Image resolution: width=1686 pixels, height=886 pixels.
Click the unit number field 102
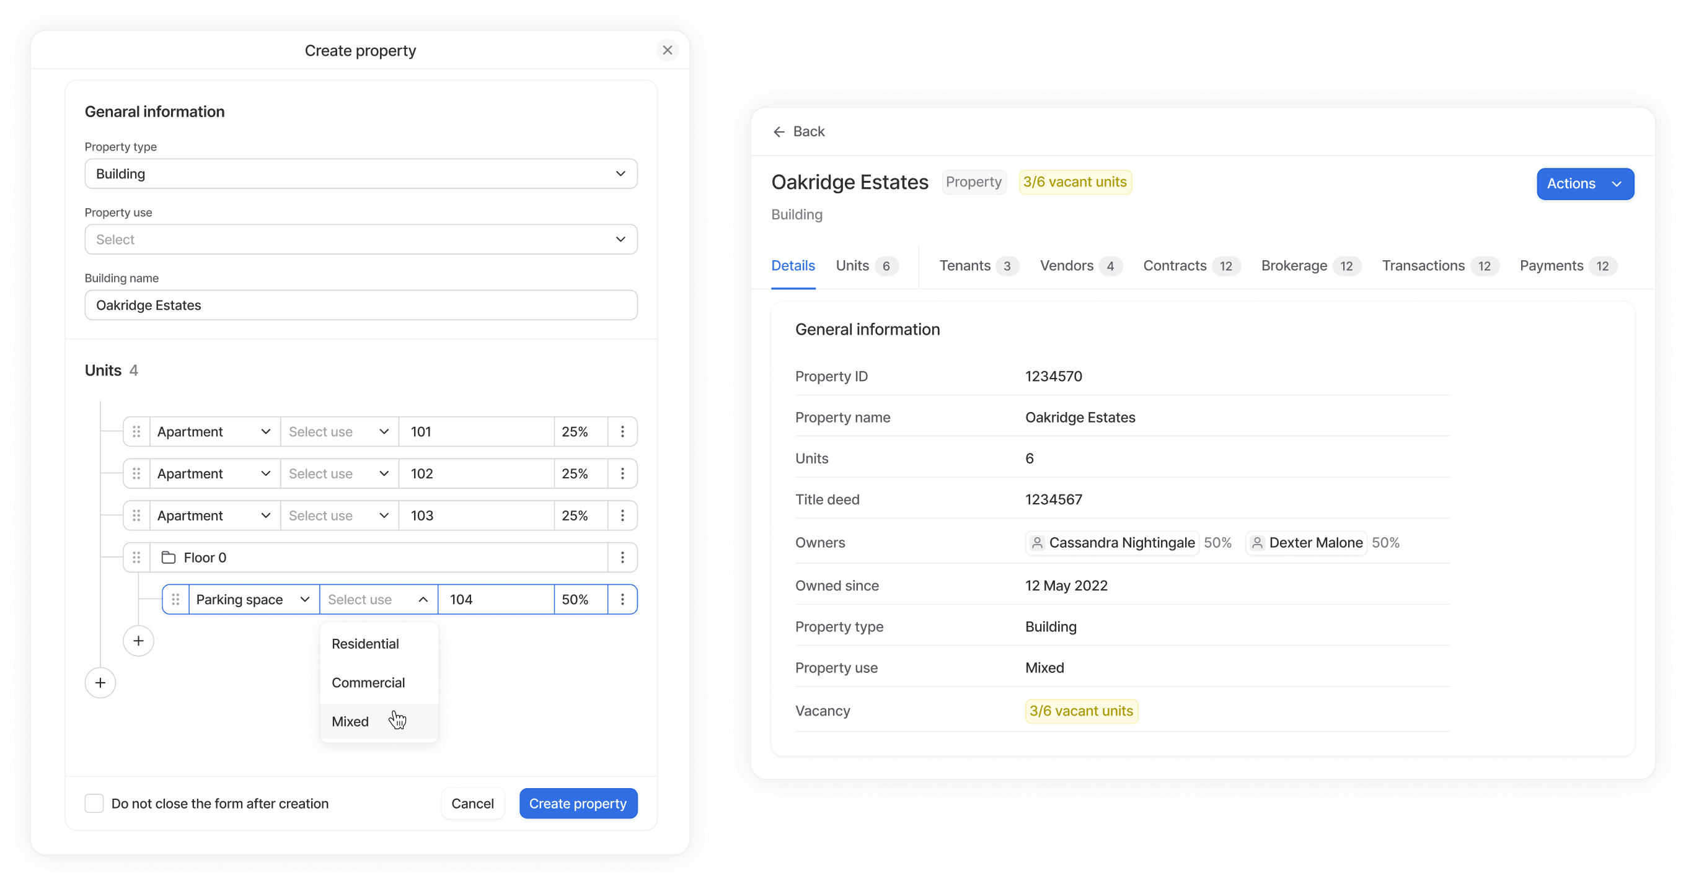pos(477,474)
